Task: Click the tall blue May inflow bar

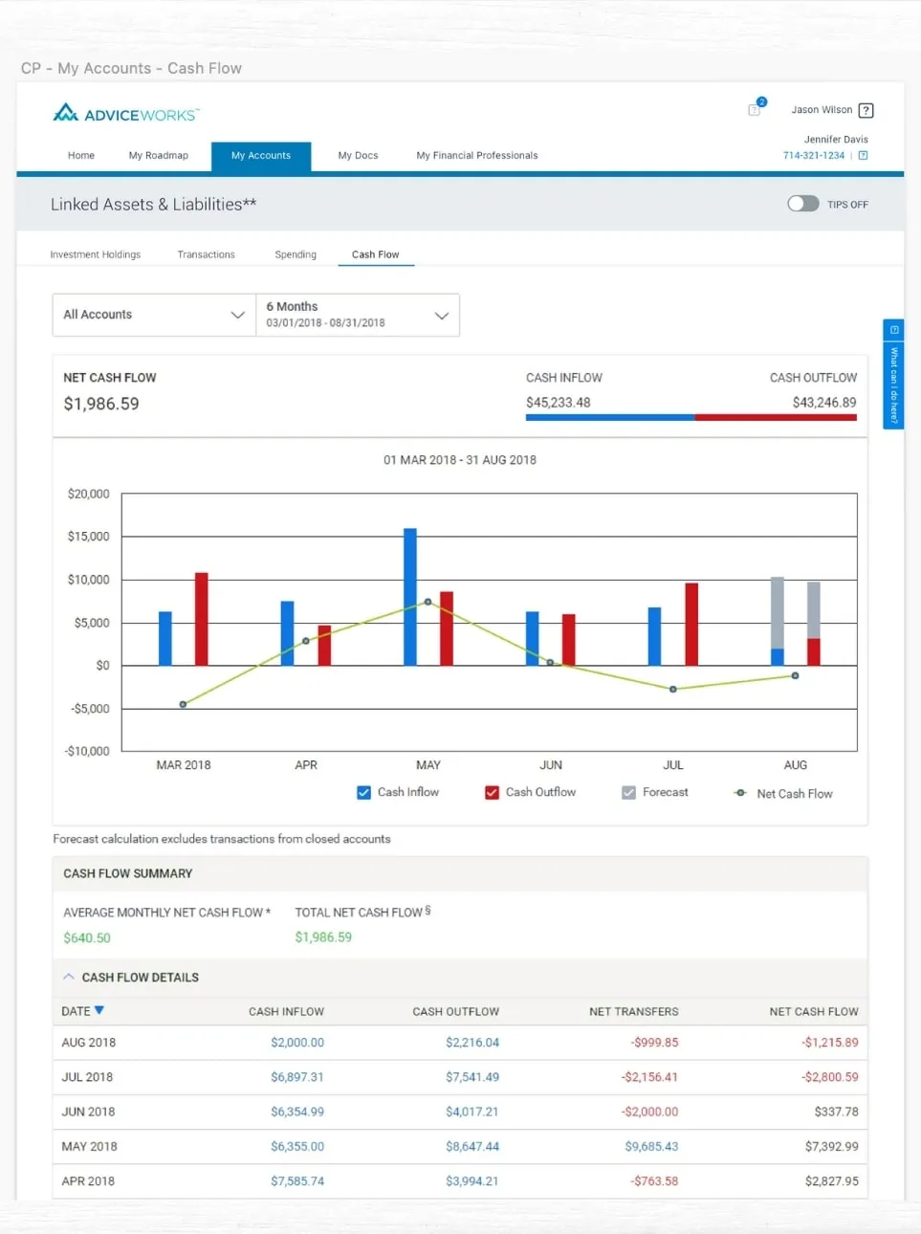Action: 410,597
